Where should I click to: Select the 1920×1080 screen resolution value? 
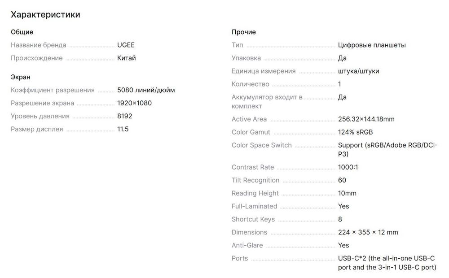(x=134, y=103)
